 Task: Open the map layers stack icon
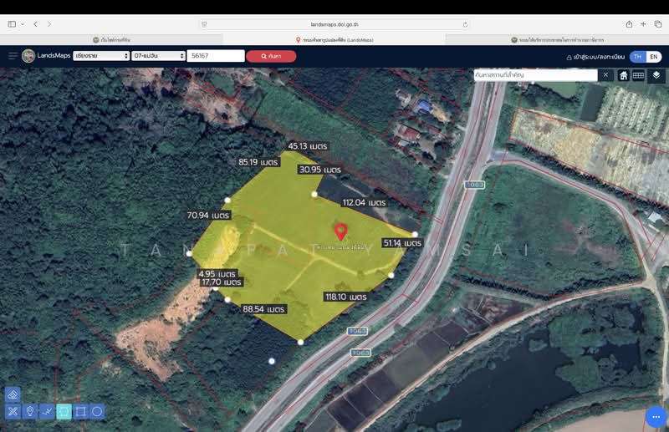(x=656, y=75)
